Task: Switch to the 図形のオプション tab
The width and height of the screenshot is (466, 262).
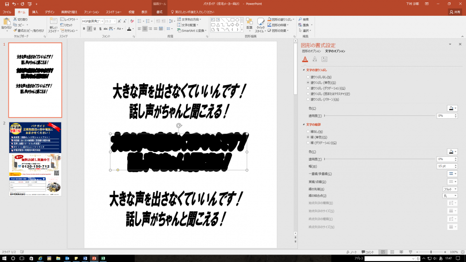Action: click(x=311, y=51)
